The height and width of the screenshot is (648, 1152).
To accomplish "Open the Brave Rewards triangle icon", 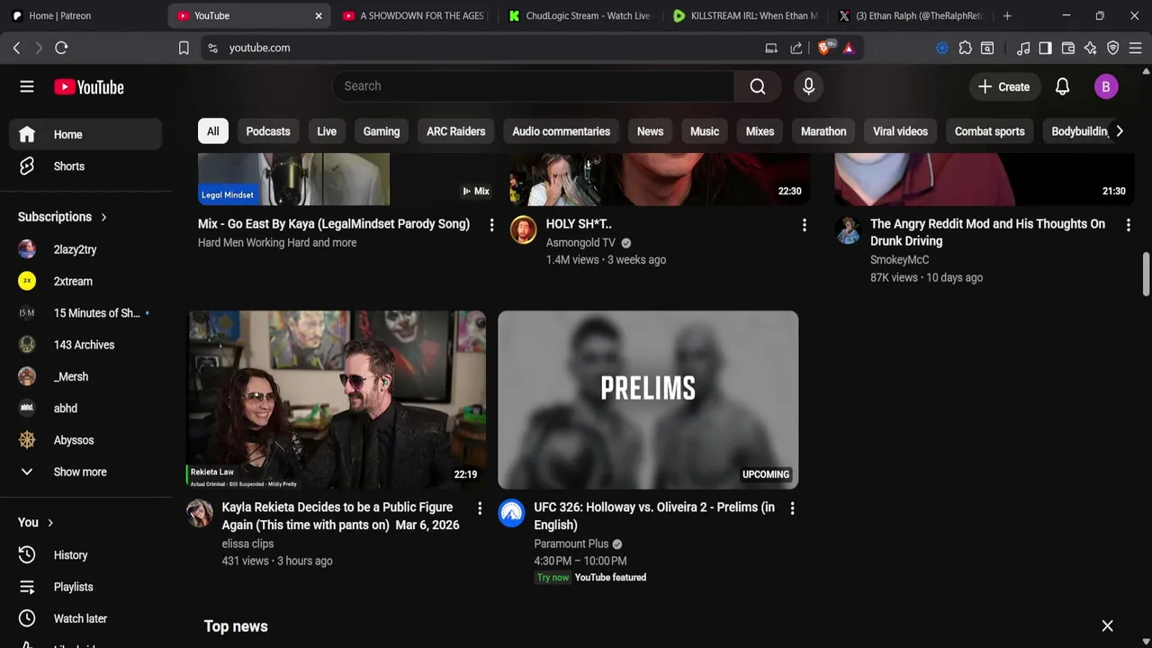I will click(x=849, y=48).
